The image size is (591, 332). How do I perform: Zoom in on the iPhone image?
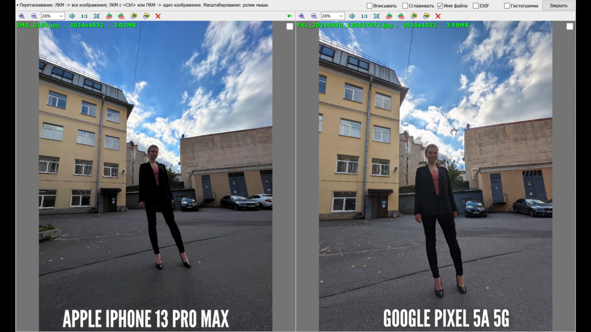(x=22, y=16)
